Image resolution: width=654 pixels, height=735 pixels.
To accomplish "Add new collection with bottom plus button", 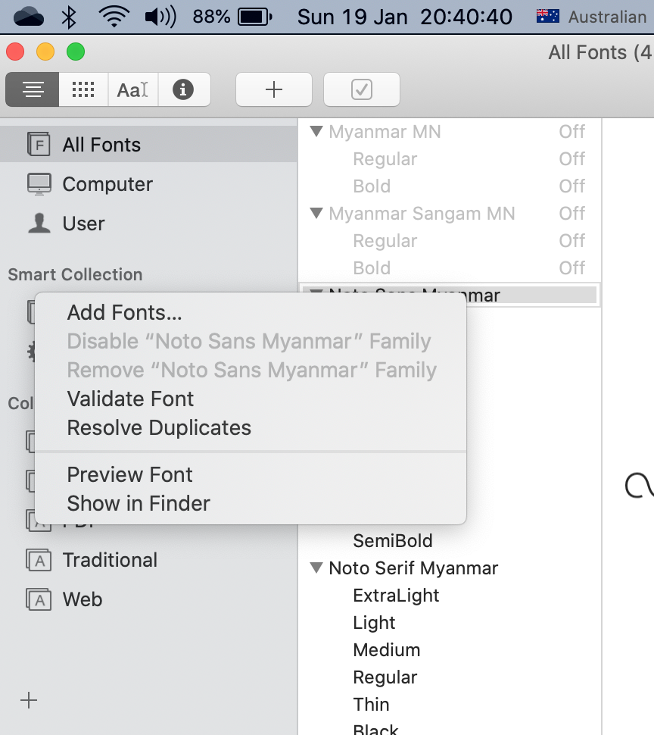I will click(x=29, y=700).
